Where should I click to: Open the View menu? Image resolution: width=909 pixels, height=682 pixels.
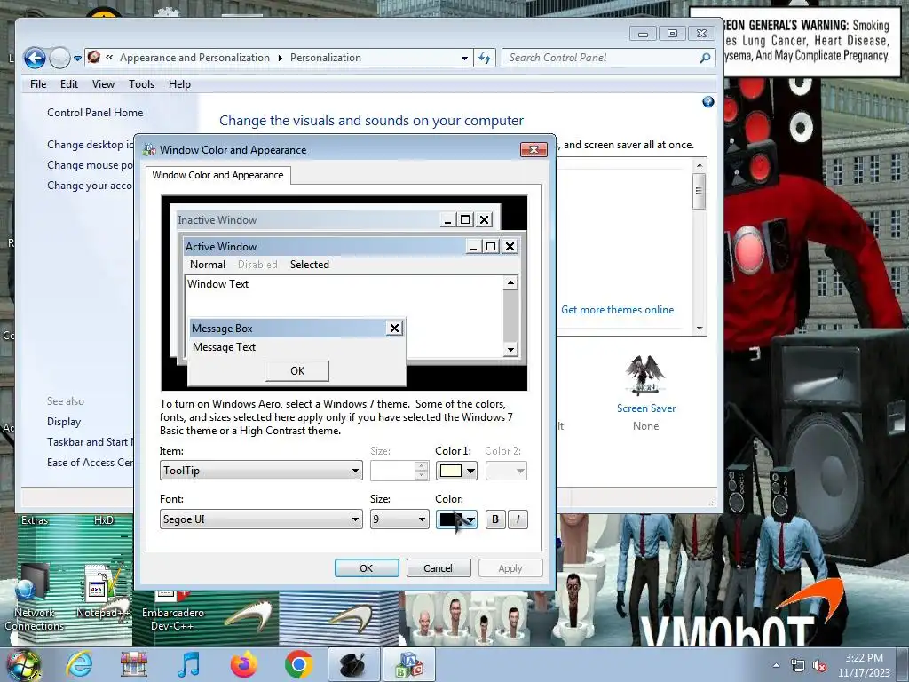pos(103,84)
